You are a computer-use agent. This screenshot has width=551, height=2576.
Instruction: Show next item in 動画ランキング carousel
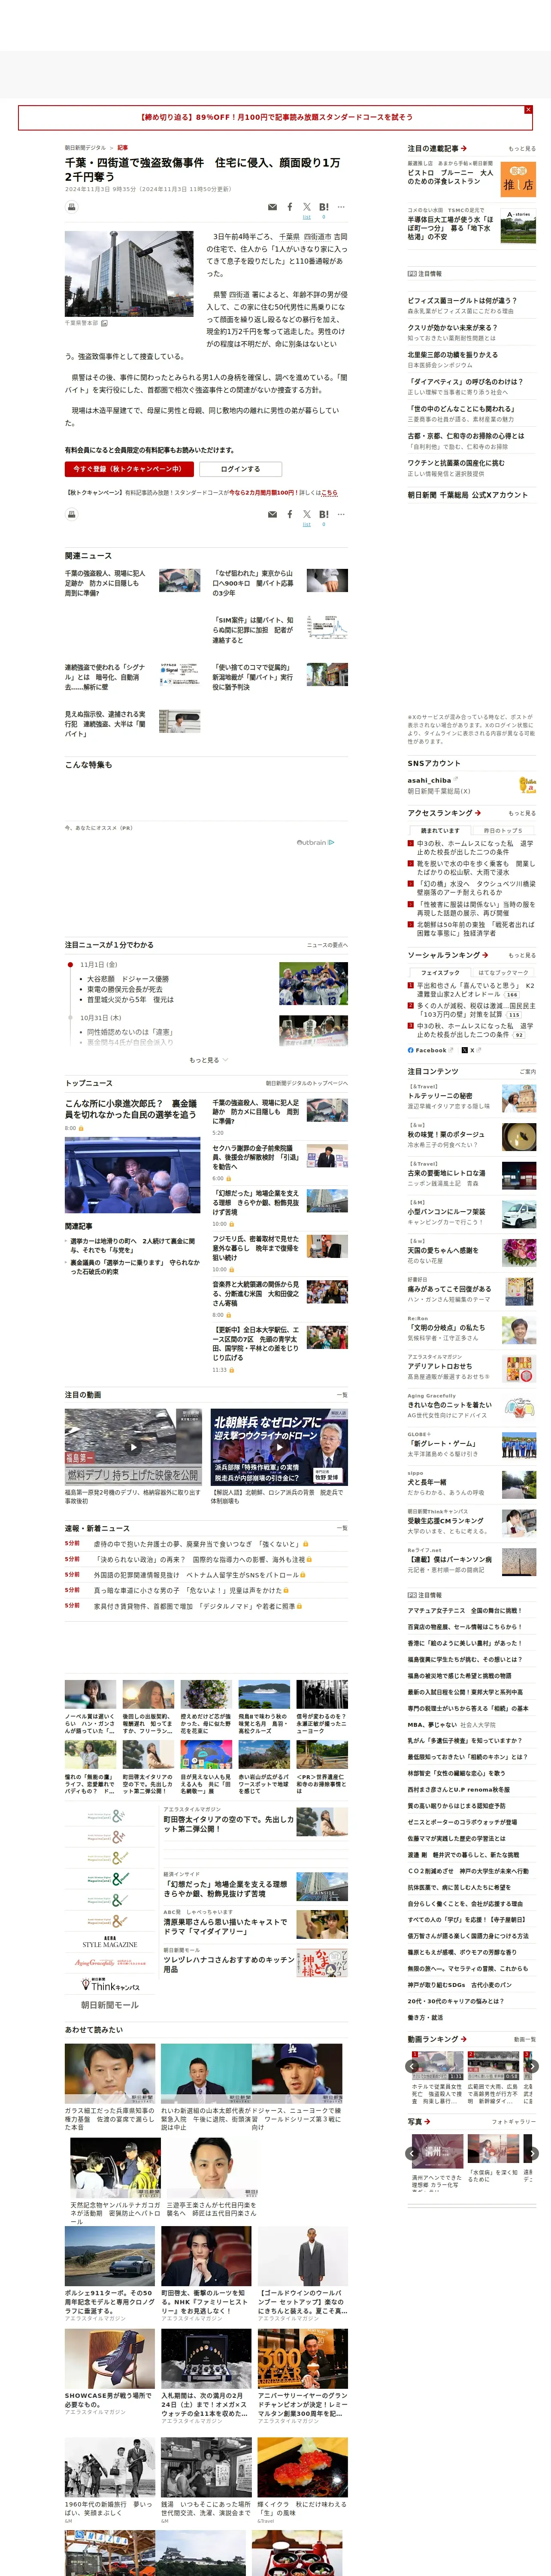pos(532,2066)
